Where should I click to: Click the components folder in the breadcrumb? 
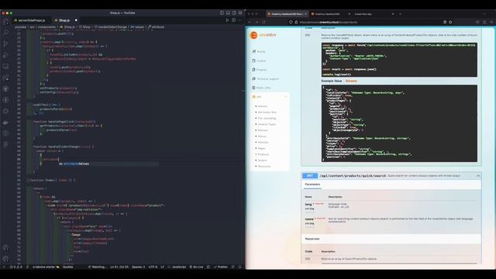point(46,27)
